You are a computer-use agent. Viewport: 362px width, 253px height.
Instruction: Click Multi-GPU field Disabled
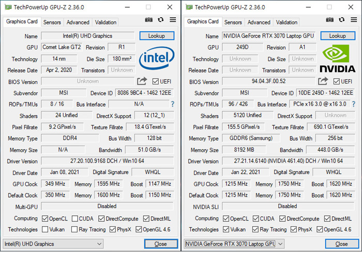[107, 206]
